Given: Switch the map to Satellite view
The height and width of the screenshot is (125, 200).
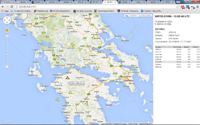Looking at the screenshot, I should pos(133,16).
